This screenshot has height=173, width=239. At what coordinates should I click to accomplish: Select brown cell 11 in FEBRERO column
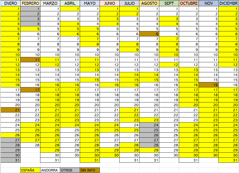click(30, 60)
